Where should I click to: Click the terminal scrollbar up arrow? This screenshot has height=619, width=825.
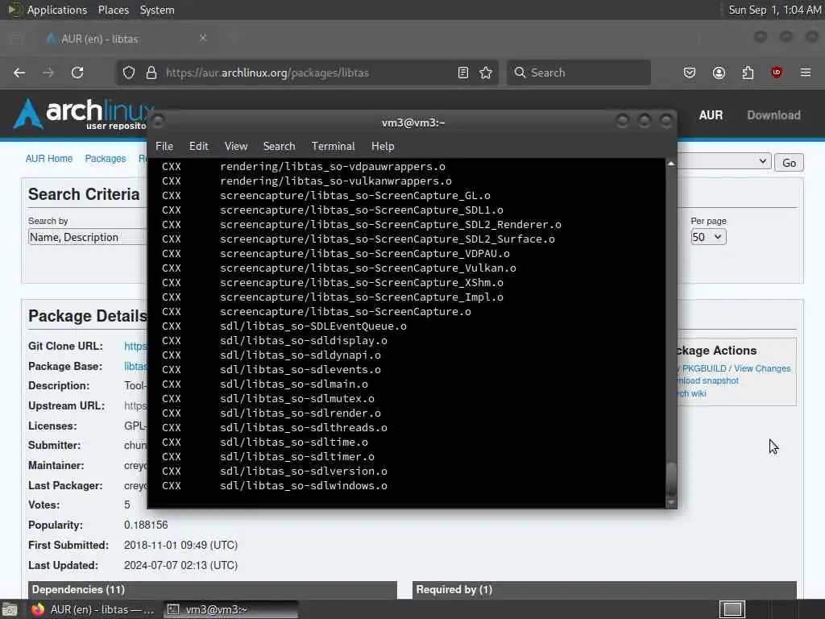click(671, 164)
